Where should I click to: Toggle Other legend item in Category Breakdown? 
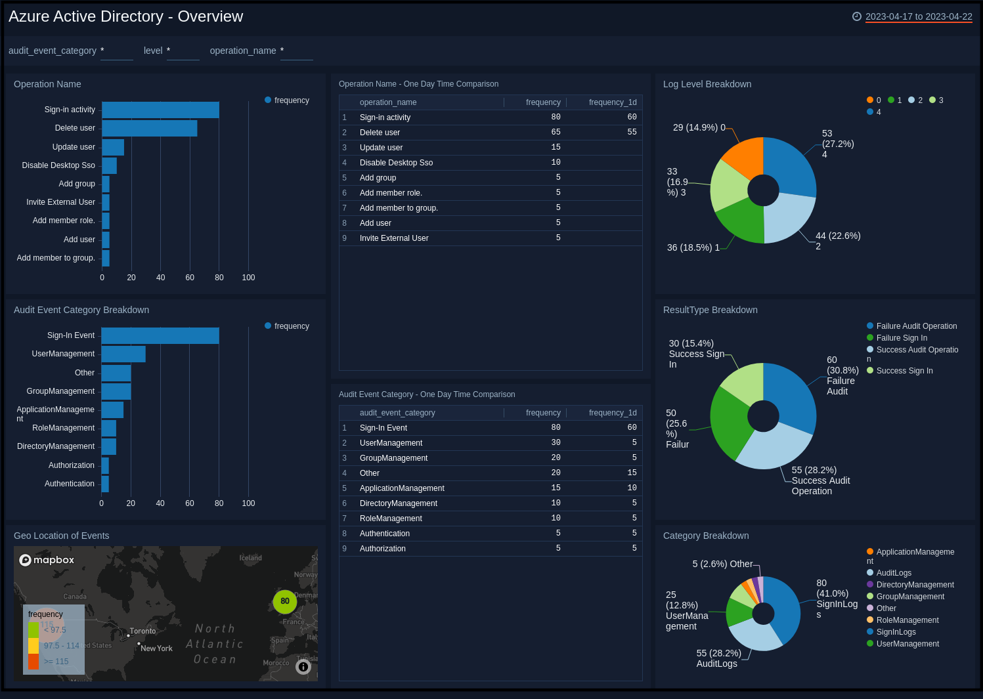pos(881,608)
